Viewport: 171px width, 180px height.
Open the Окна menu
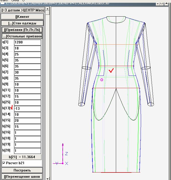(15, 1)
